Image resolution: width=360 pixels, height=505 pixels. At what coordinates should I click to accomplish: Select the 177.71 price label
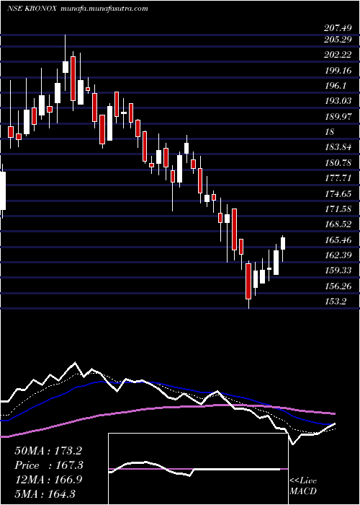point(338,178)
